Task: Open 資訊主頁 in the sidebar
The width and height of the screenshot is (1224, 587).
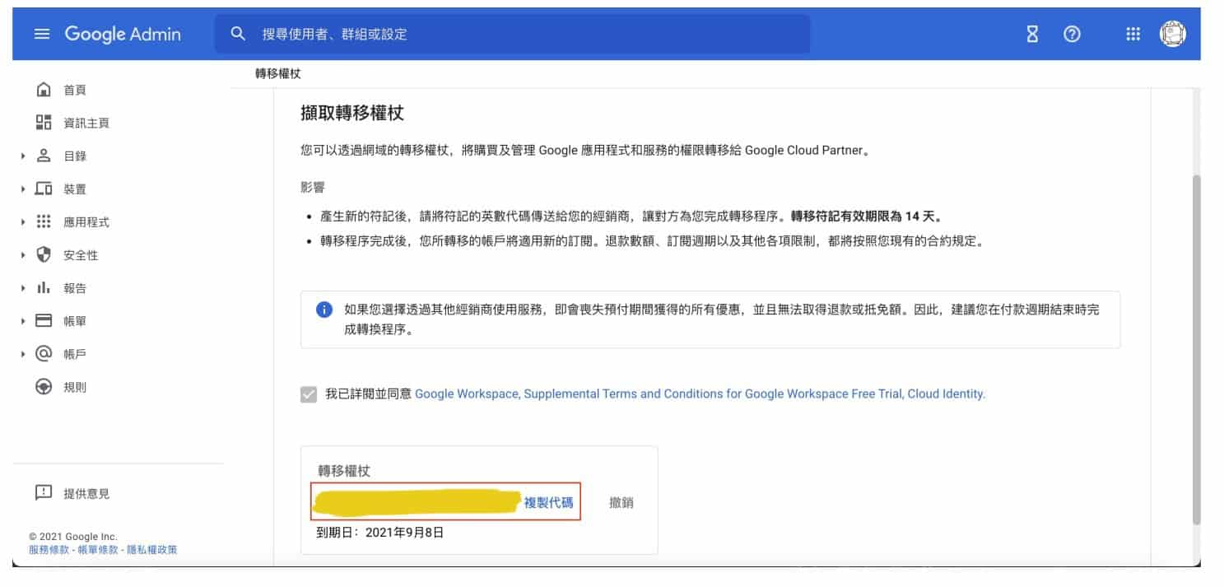Action: [86, 123]
